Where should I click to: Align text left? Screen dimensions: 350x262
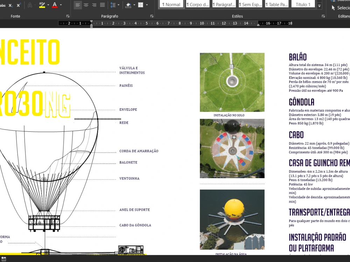pyautogui.click(x=78, y=5)
